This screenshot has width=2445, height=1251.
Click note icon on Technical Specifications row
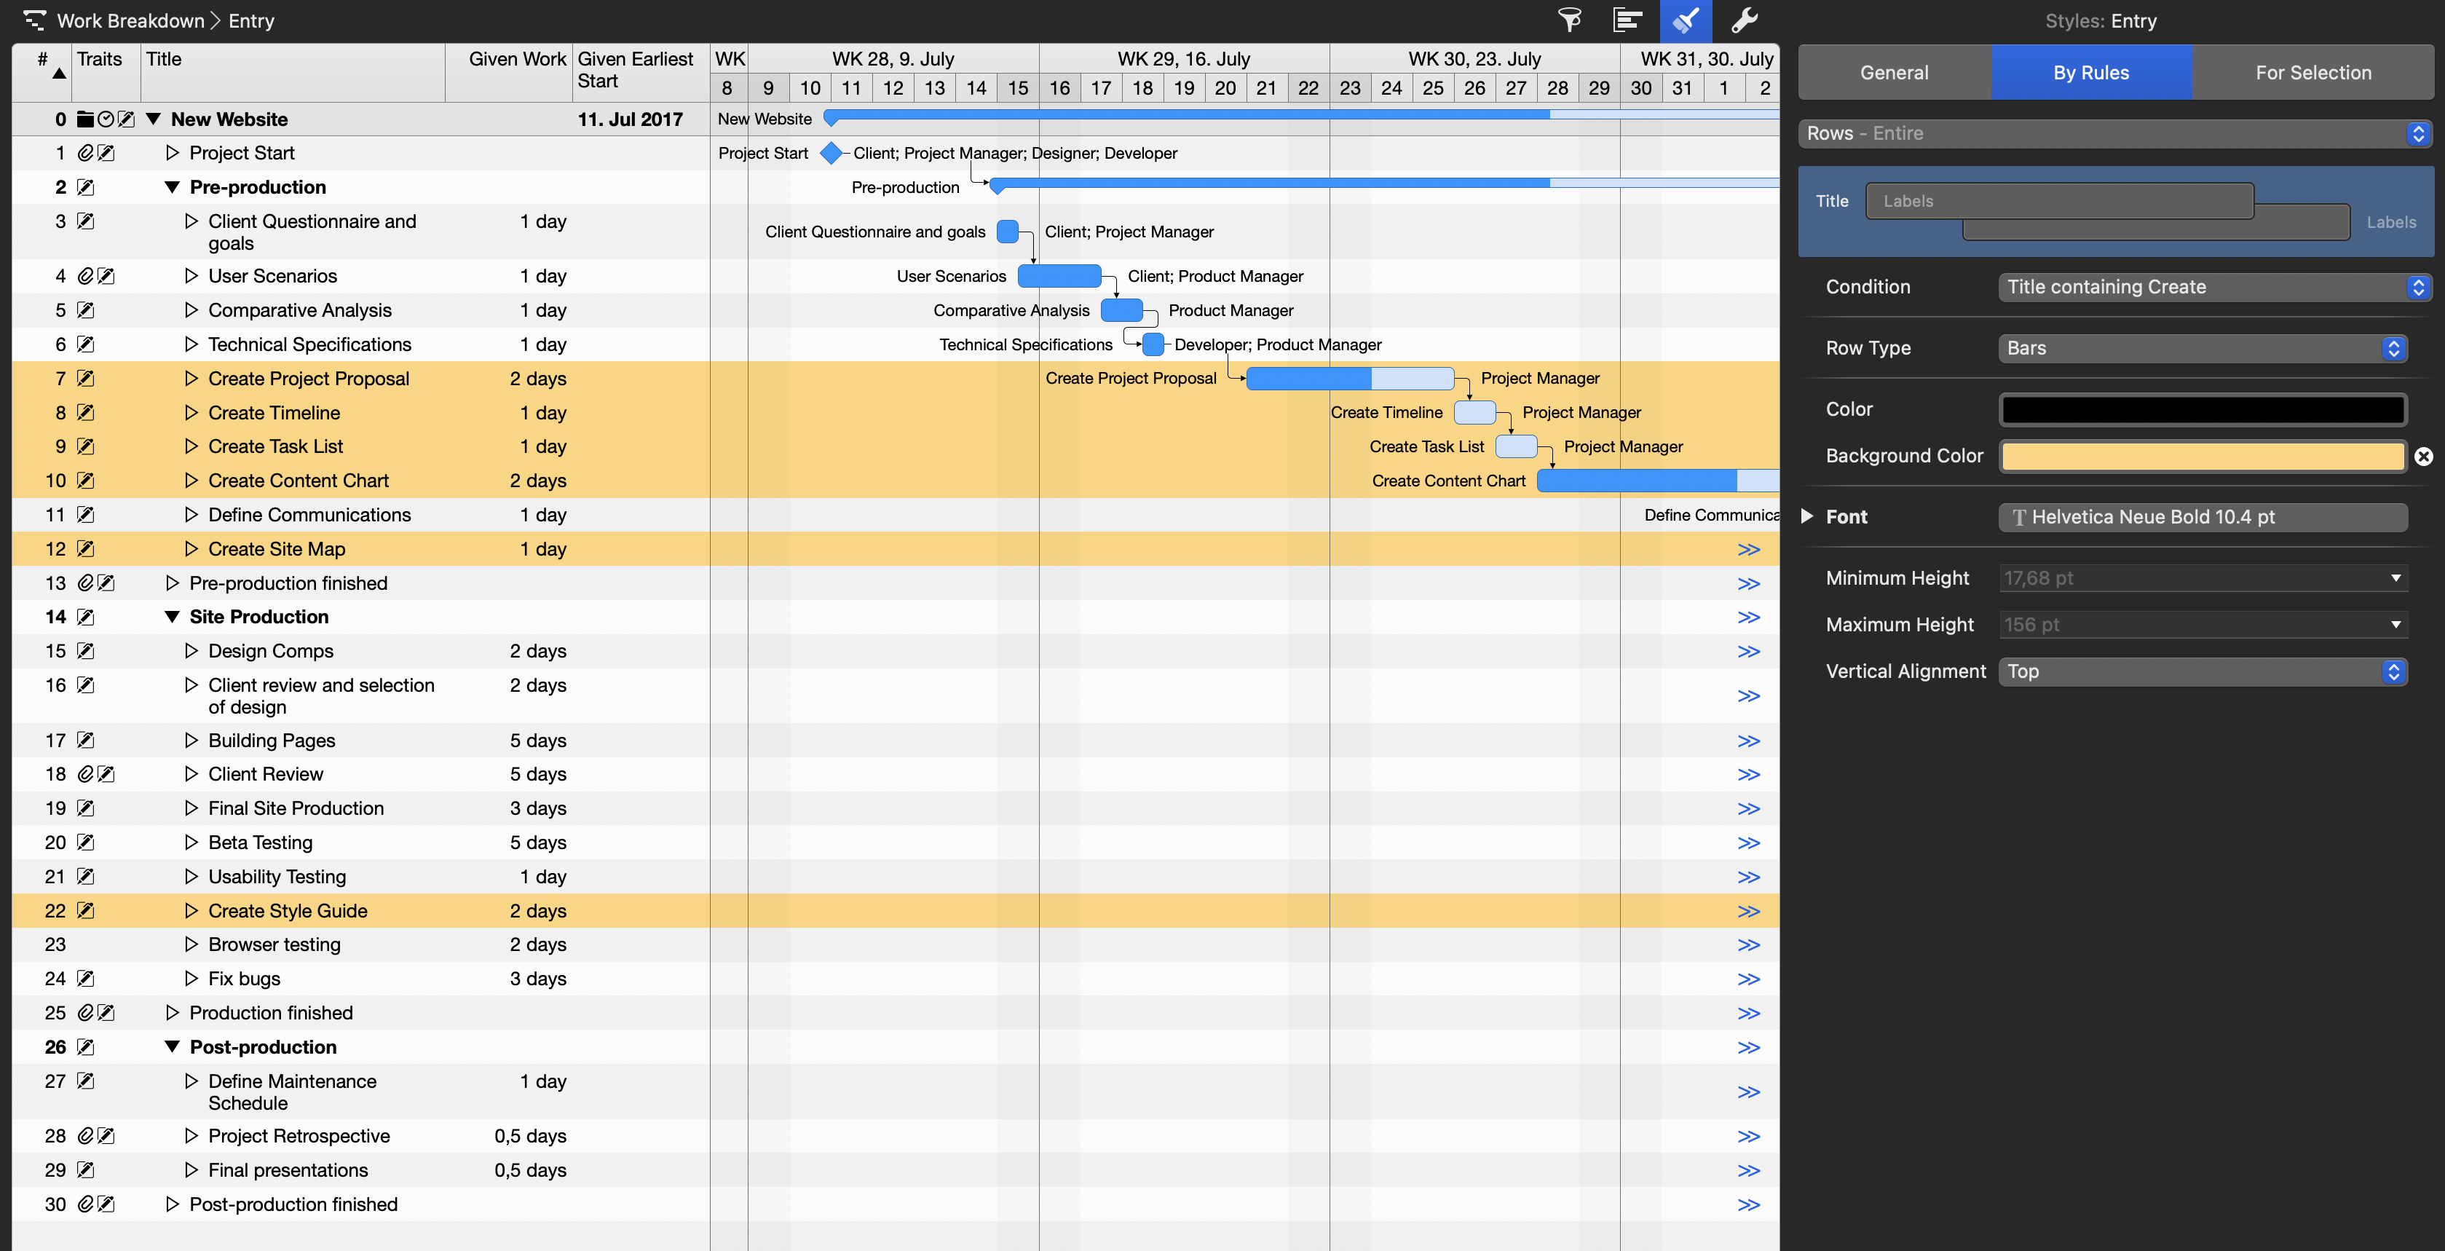point(85,344)
